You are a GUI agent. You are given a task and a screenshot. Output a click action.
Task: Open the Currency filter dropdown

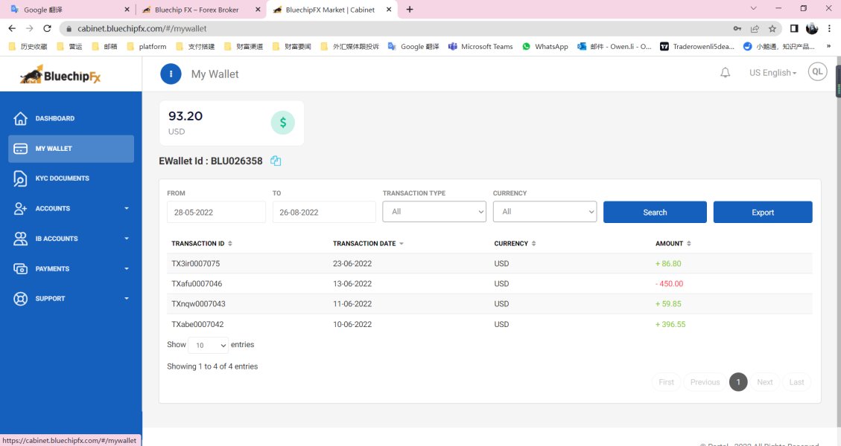[545, 212]
